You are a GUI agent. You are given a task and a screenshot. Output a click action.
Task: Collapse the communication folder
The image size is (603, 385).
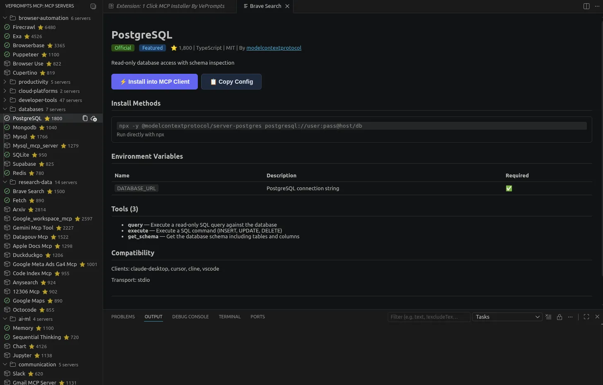[x=5, y=365]
